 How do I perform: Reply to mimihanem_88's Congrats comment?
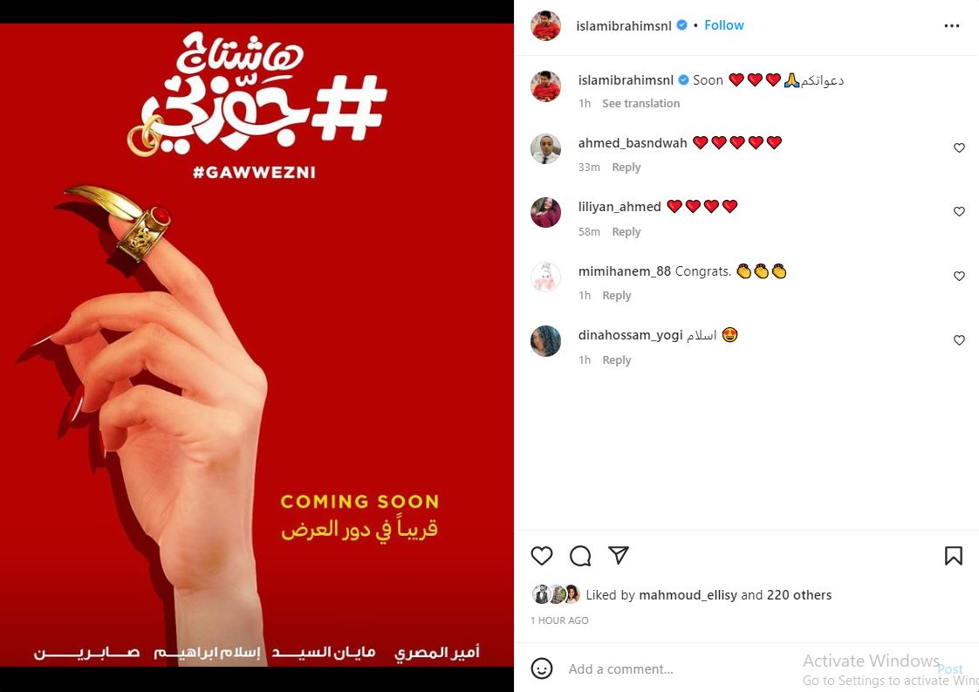pyautogui.click(x=616, y=296)
